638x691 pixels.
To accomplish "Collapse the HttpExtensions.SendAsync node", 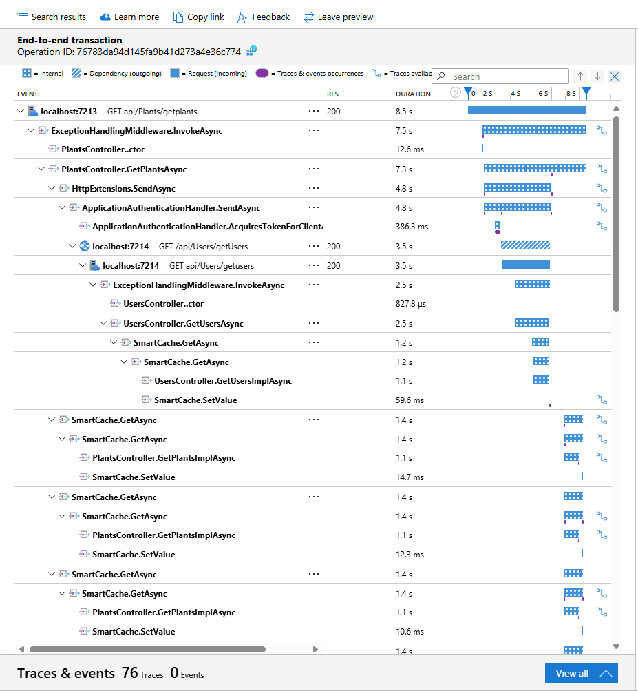I will click(x=52, y=188).
